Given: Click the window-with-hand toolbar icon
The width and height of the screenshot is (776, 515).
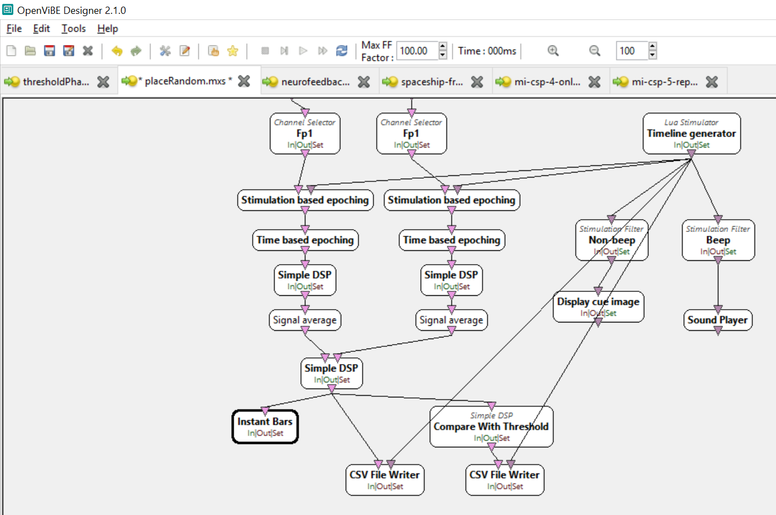Looking at the screenshot, I should tap(213, 51).
